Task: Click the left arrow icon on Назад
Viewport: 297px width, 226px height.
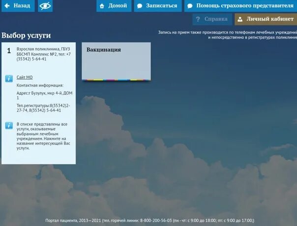Action: (7, 6)
